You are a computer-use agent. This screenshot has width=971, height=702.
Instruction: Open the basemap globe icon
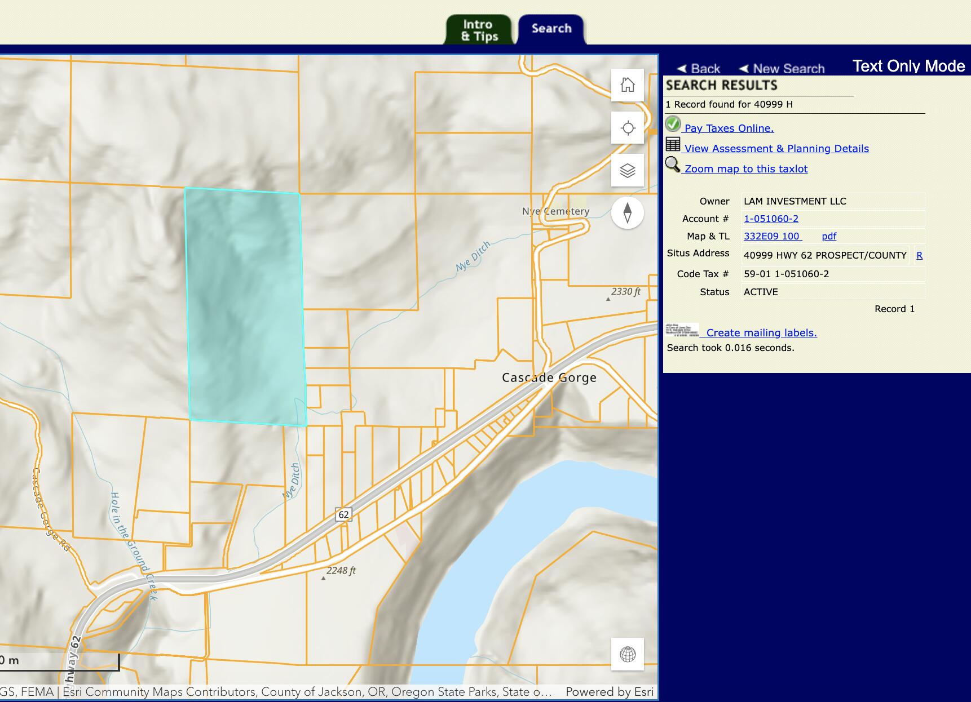coord(628,654)
